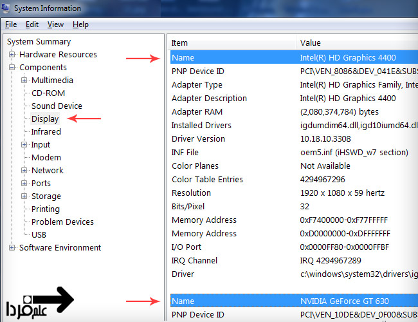Expand the Network subcategory
The width and height of the screenshot is (418, 322).
pos(24,171)
